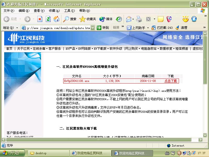Click the gold ingot toolbar icon
Screen dimensions: 209x157
(186, 19)
